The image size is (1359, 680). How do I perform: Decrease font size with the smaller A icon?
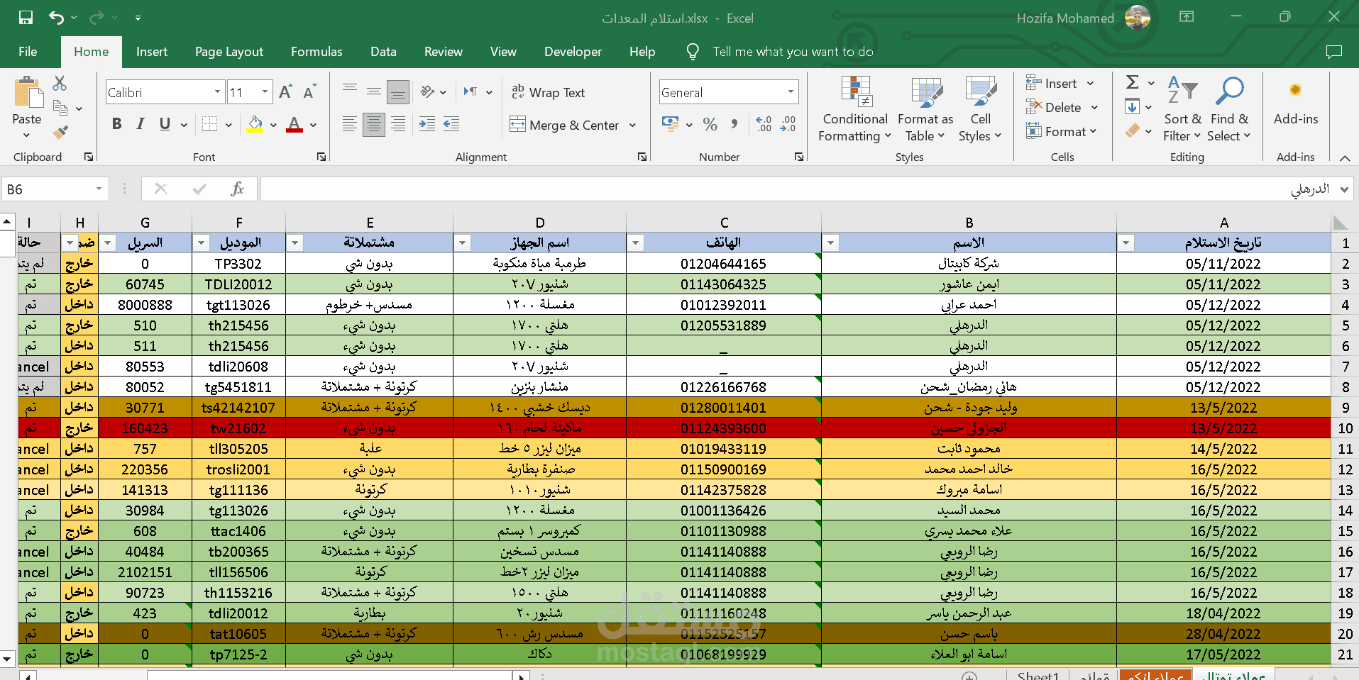pyautogui.click(x=309, y=92)
